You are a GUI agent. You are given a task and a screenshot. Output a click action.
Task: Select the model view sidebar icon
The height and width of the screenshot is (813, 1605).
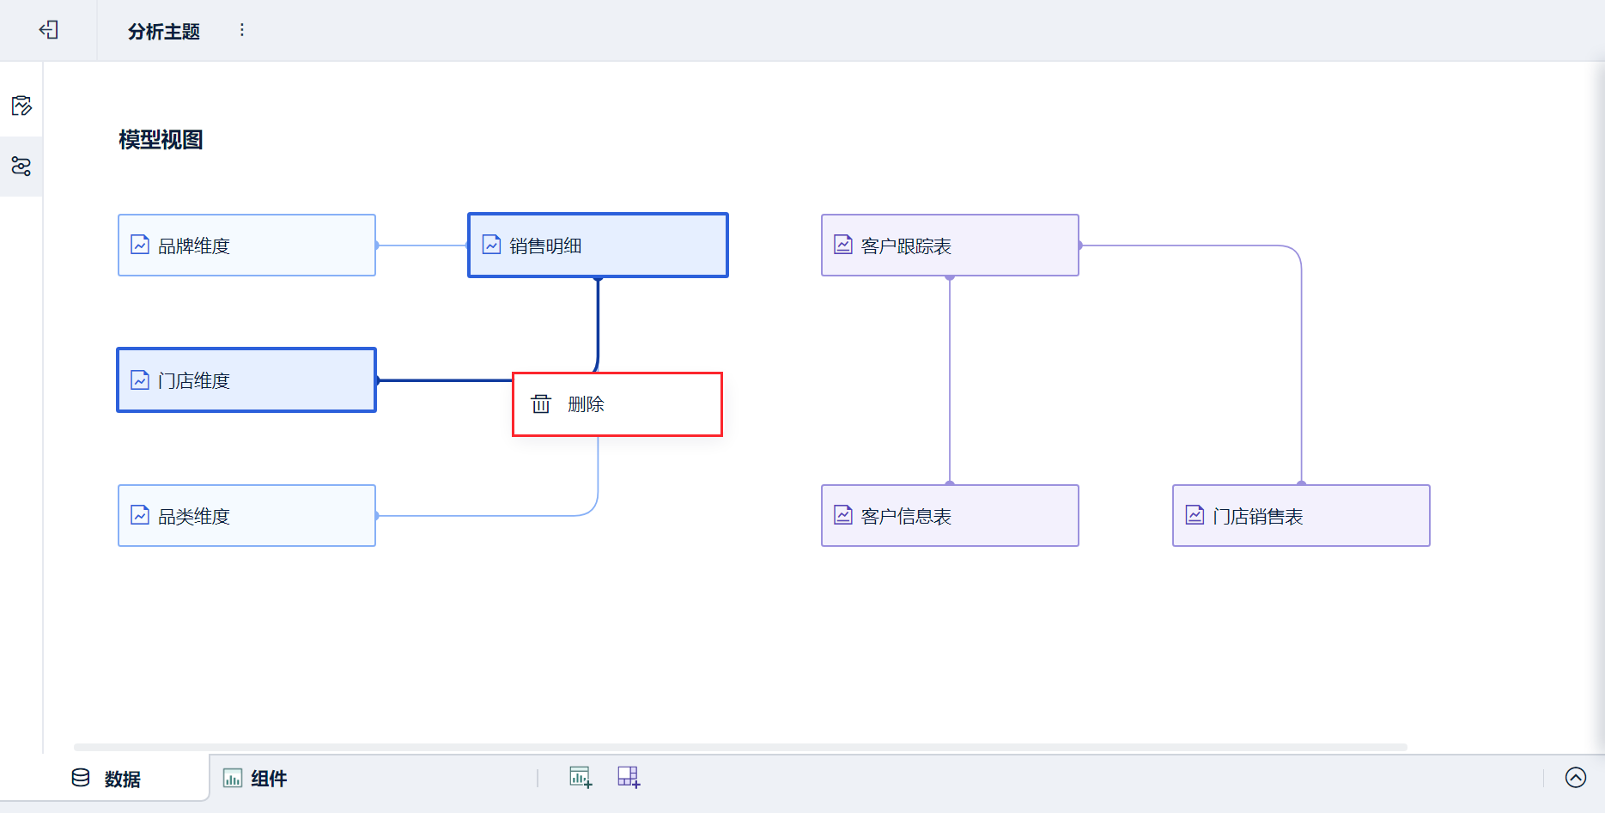coord(21,166)
